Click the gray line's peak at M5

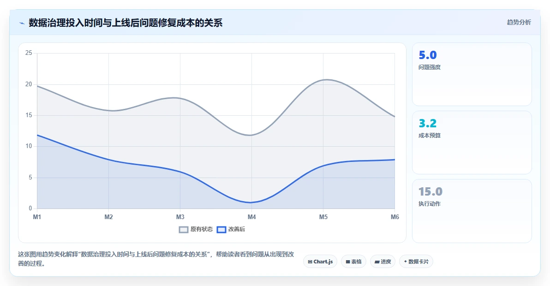coord(326,79)
